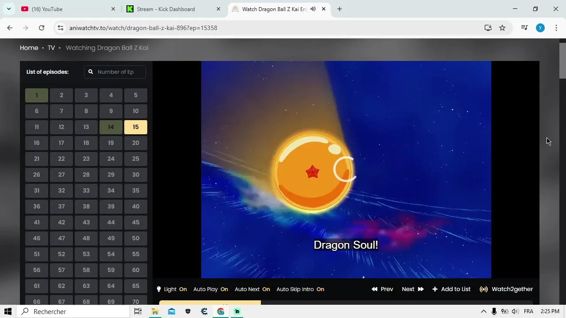Choose episode 48
Image resolution: width=566 pixels, height=318 pixels.
point(86,238)
